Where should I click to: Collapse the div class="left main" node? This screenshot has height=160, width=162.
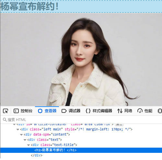click(18, 129)
